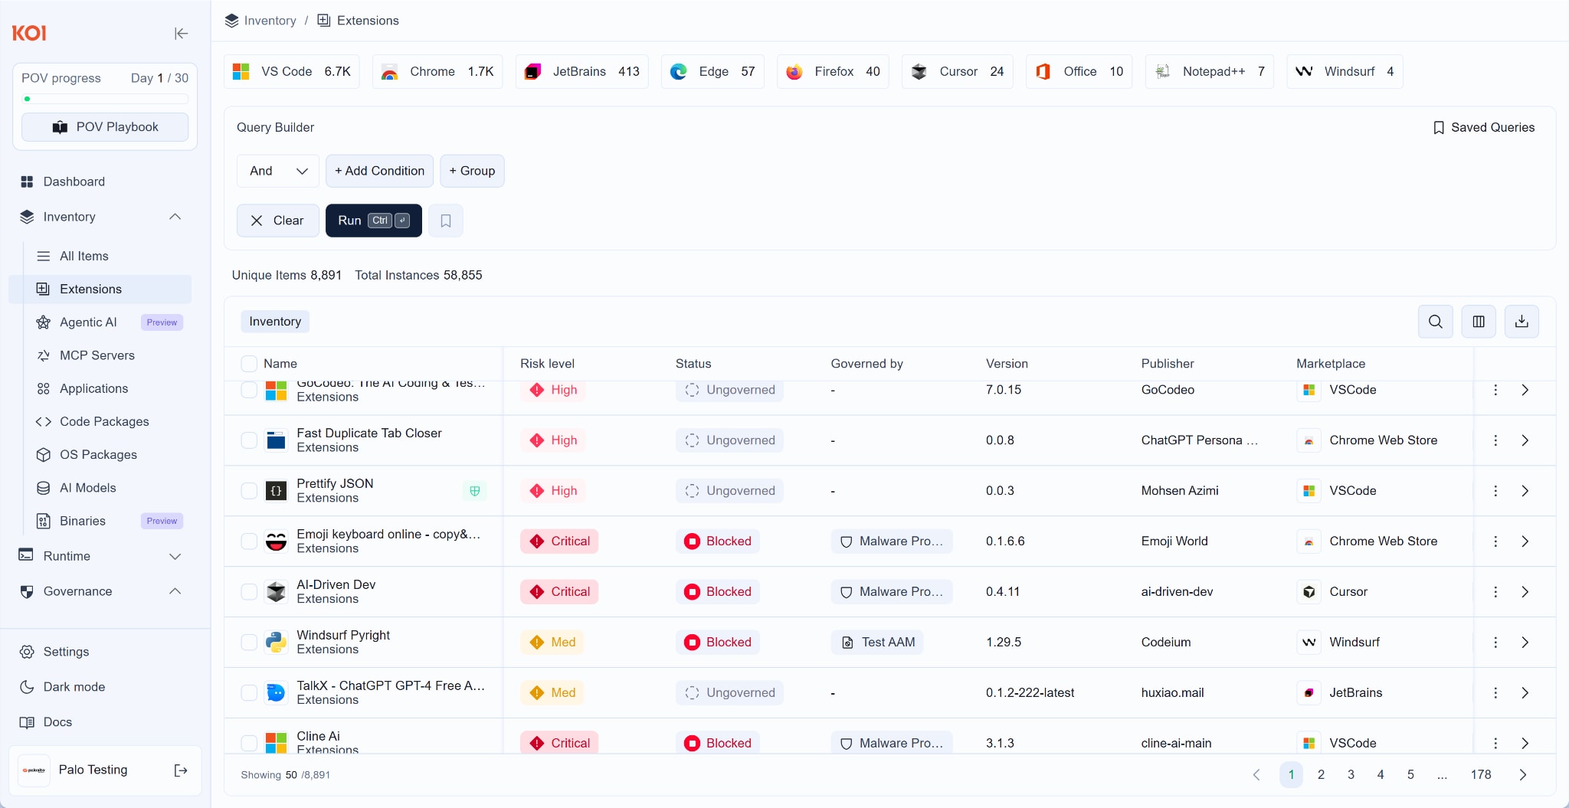This screenshot has width=1569, height=808.
Task: Add a Group to the query
Action: [x=472, y=171]
